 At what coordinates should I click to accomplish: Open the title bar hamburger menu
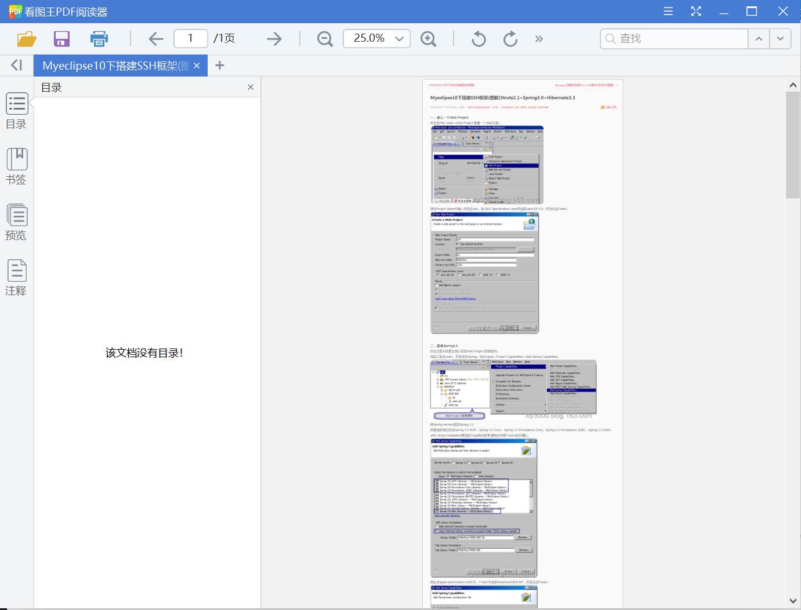click(x=668, y=11)
